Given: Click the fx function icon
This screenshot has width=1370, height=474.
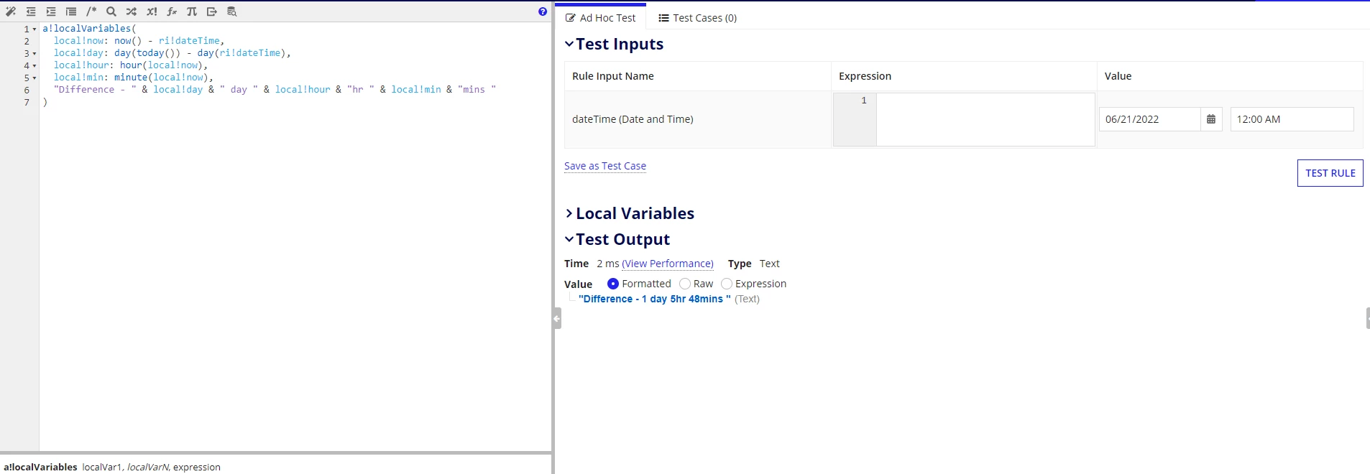Looking at the screenshot, I should [172, 11].
